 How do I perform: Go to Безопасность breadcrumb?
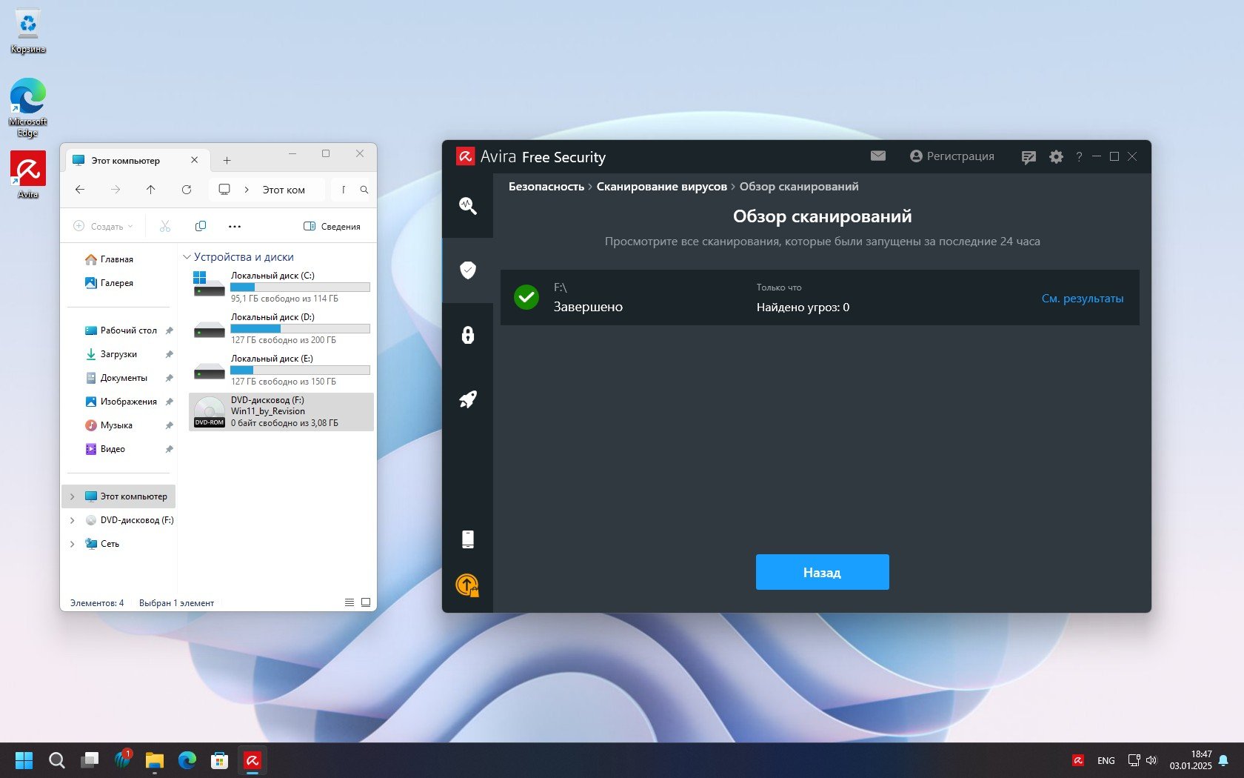546,187
